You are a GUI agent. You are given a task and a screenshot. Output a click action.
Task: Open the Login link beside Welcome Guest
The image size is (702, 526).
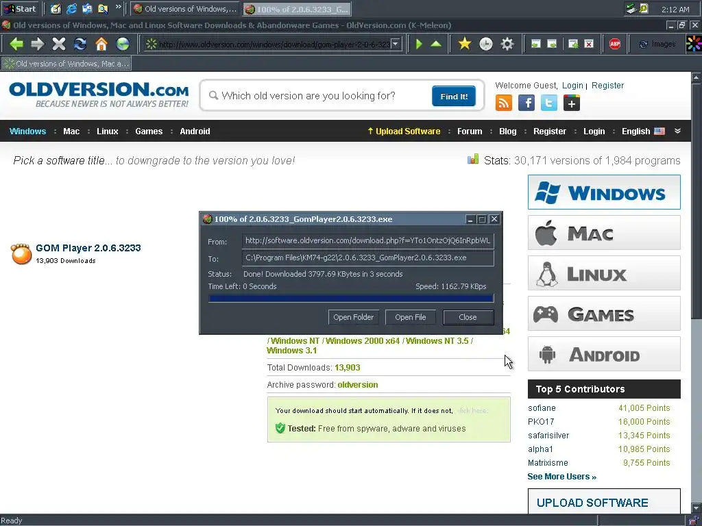(x=572, y=86)
